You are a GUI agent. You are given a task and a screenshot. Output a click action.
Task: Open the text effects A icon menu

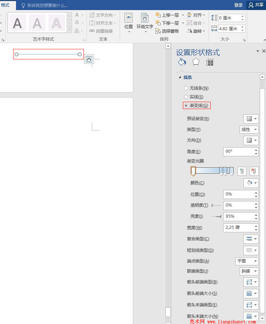[79, 31]
